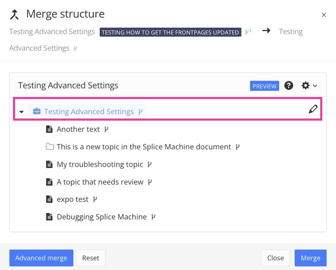The height and width of the screenshot is (270, 336).
Task: Click the blue Merge button
Action: pyautogui.click(x=310, y=258)
